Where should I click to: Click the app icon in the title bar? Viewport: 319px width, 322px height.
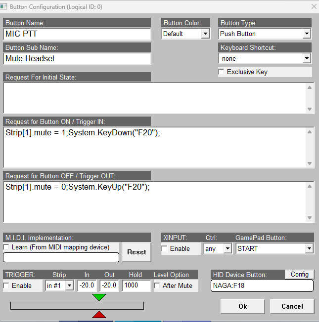[4, 6]
